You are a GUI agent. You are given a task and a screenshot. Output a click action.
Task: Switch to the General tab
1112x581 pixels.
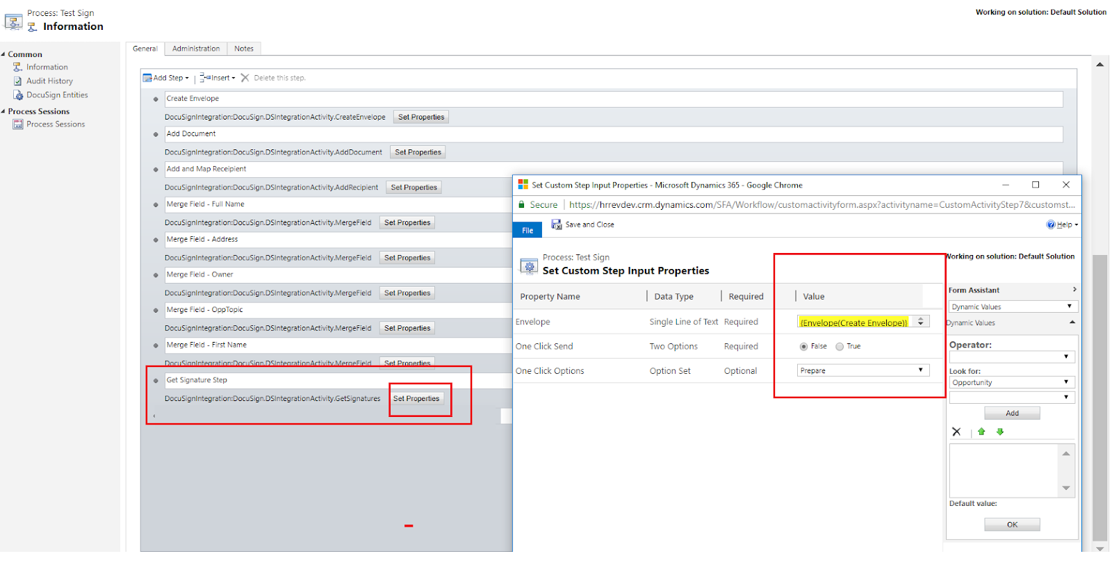point(145,49)
